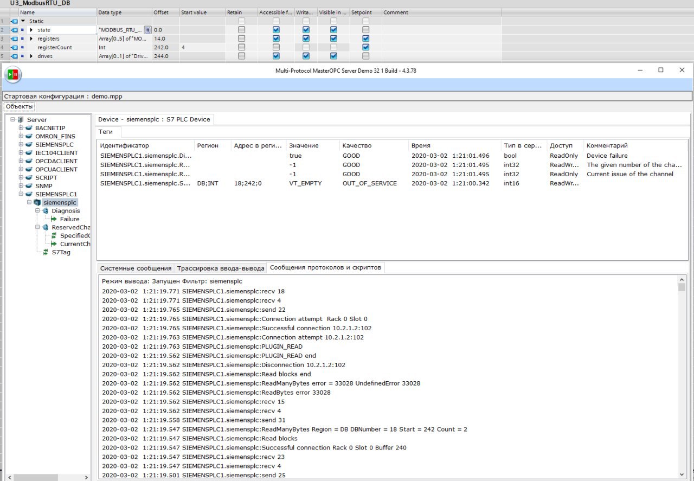Expand the drives array row
This screenshot has width=694, height=481.
click(x=31, y=56)
